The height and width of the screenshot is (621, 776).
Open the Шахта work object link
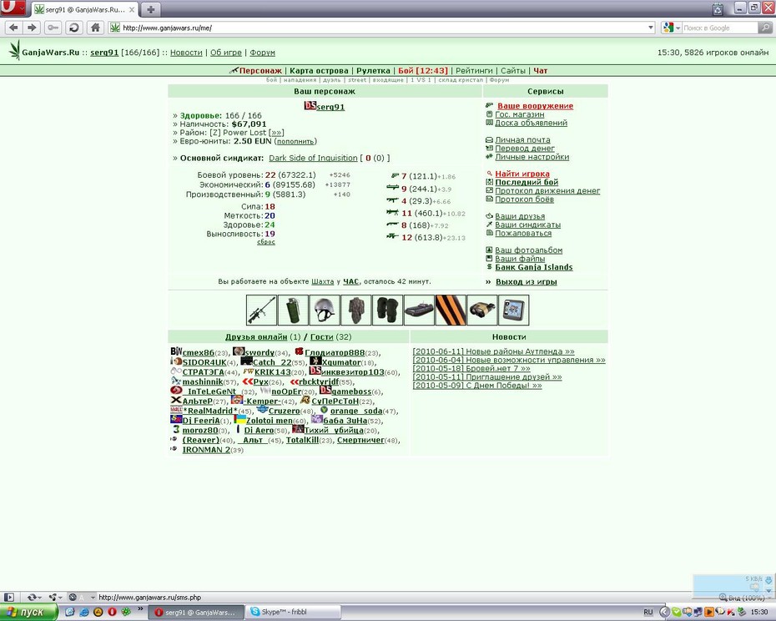[x=322, y=282]
